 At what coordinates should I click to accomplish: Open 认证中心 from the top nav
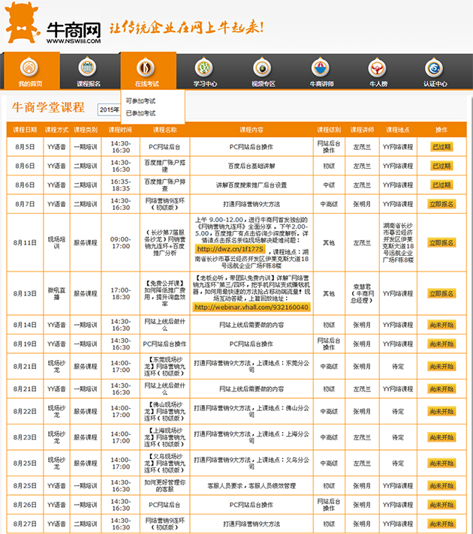pos(435,67)
